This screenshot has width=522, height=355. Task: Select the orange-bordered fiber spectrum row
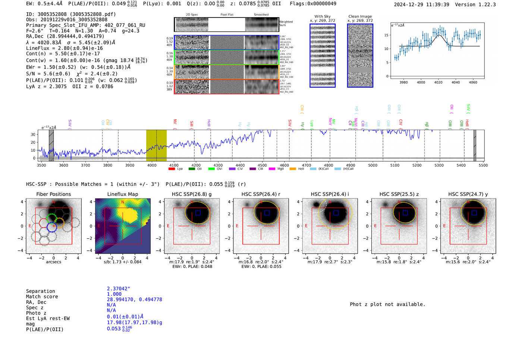[226, 72]
